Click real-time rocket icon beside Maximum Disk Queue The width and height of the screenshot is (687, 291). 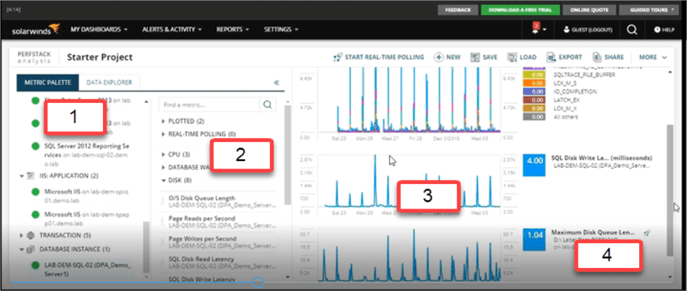pos(647,233)
